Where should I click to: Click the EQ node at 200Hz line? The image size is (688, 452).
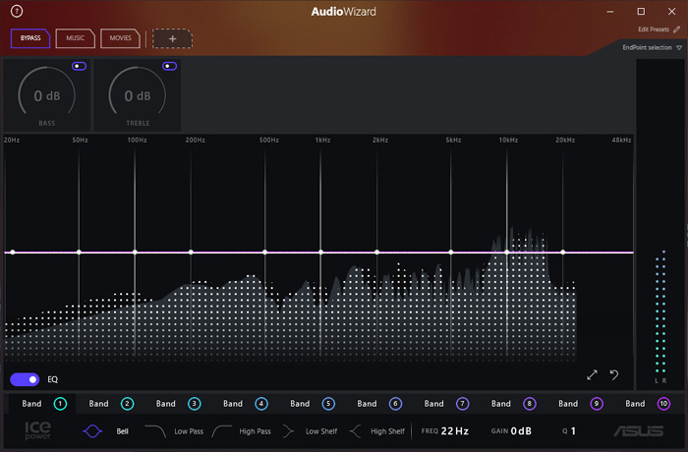191,252
